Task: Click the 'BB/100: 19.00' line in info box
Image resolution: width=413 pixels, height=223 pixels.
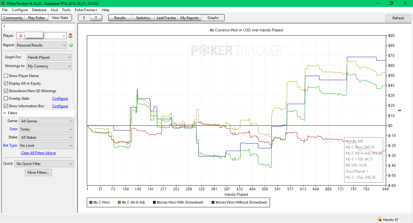Action: click(x=356, y=165)
